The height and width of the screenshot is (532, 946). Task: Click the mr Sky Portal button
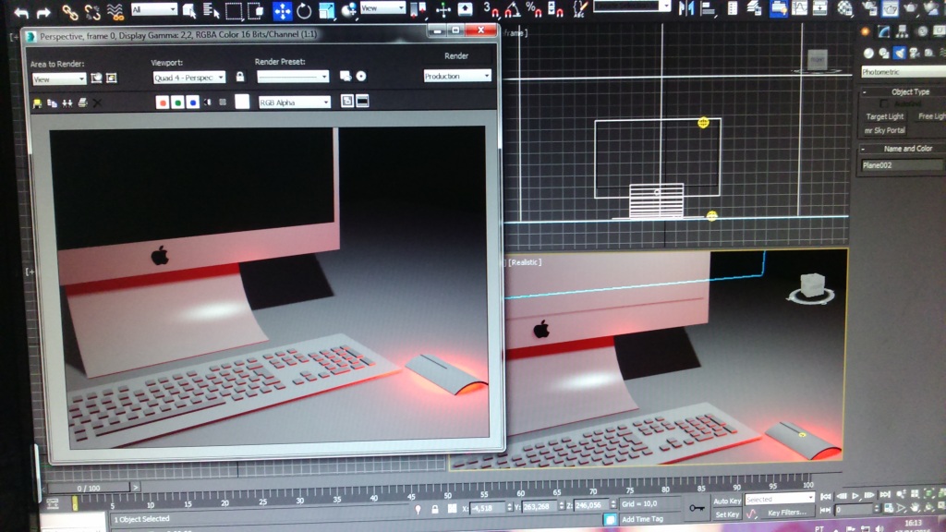(884, 130)
